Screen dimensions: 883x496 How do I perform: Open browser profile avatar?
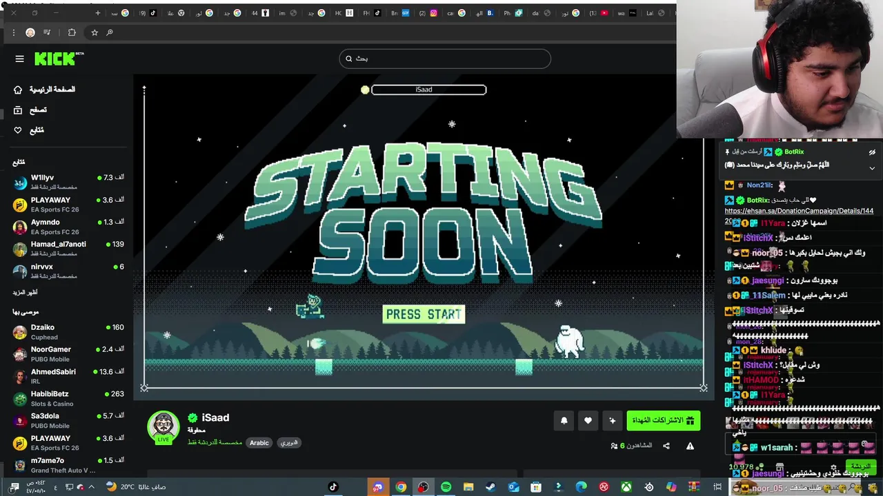pos(30,32)
